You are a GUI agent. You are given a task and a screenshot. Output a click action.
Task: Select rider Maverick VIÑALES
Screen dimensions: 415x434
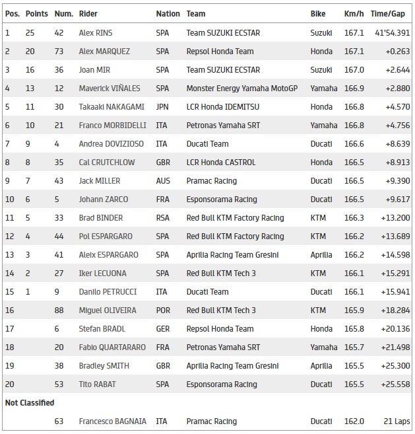[x=109, y=88]
